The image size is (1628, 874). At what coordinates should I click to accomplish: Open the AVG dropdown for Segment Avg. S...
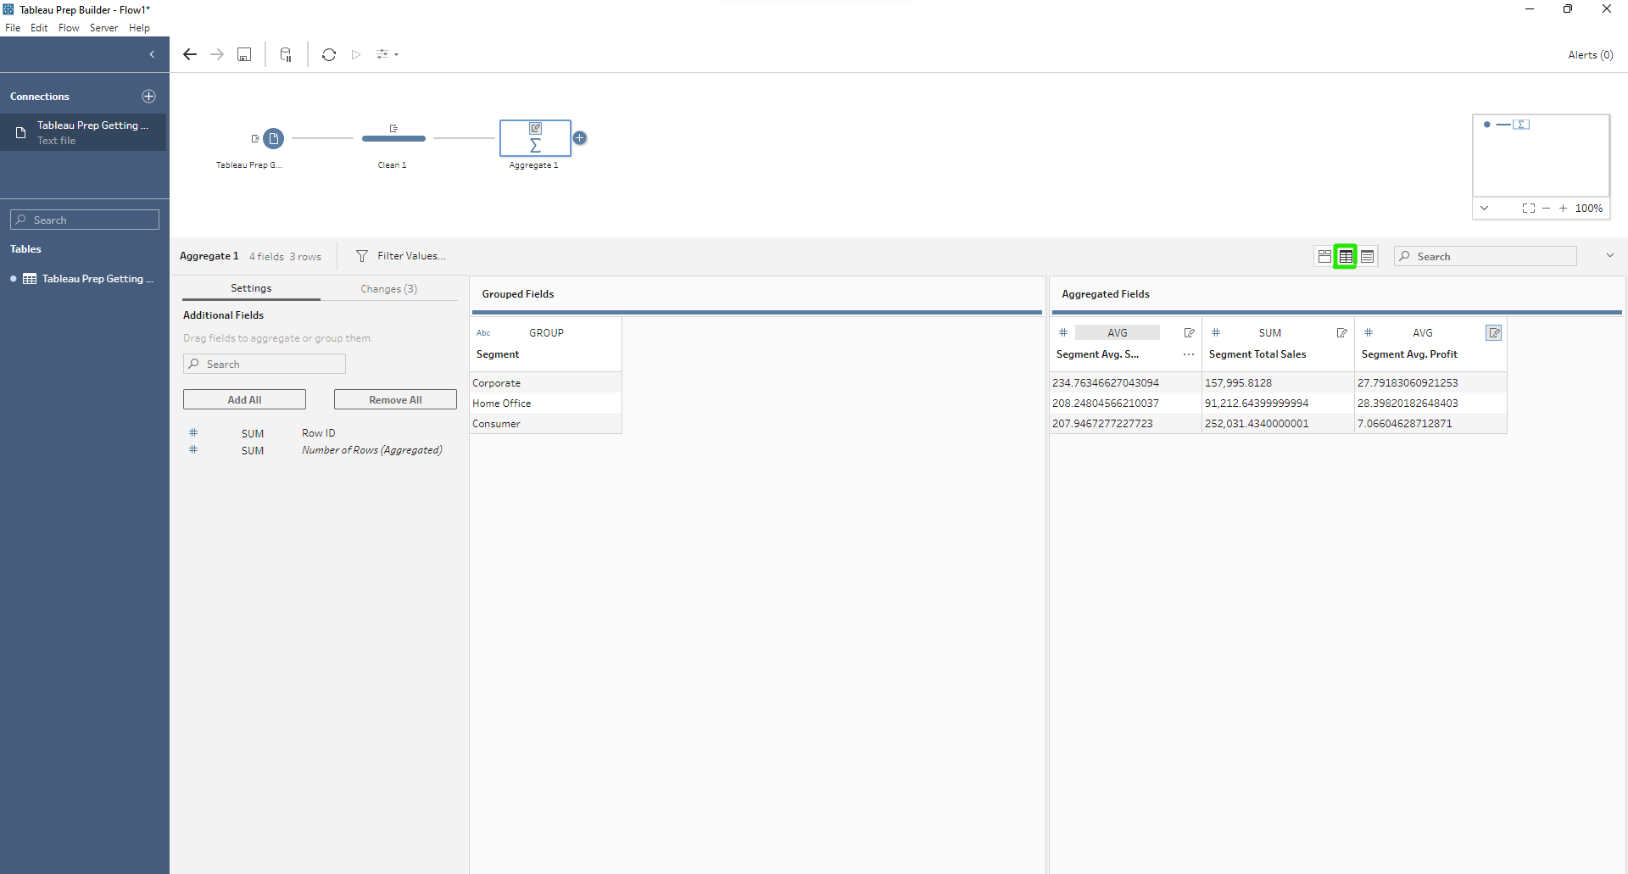click(1118, 332)
